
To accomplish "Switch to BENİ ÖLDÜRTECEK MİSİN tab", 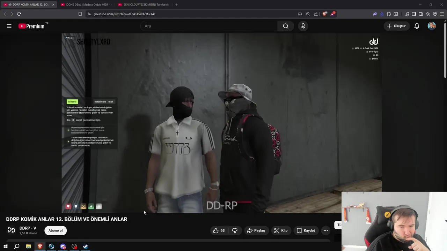I will point(143,5).
